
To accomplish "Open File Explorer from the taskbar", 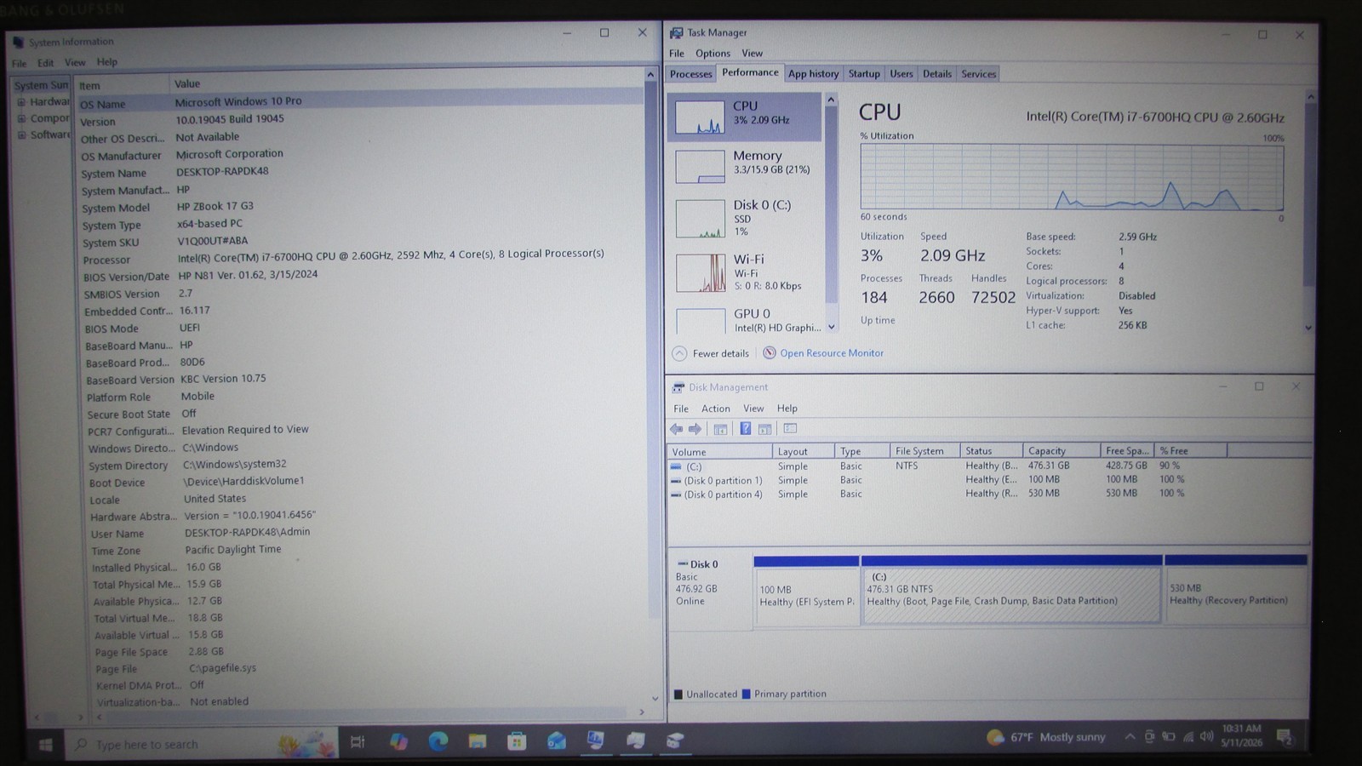I will (x=477, y=741).
